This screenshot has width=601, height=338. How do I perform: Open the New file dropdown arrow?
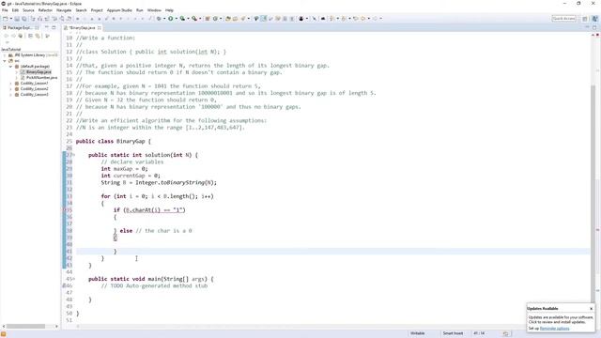[x=11, y=19]
